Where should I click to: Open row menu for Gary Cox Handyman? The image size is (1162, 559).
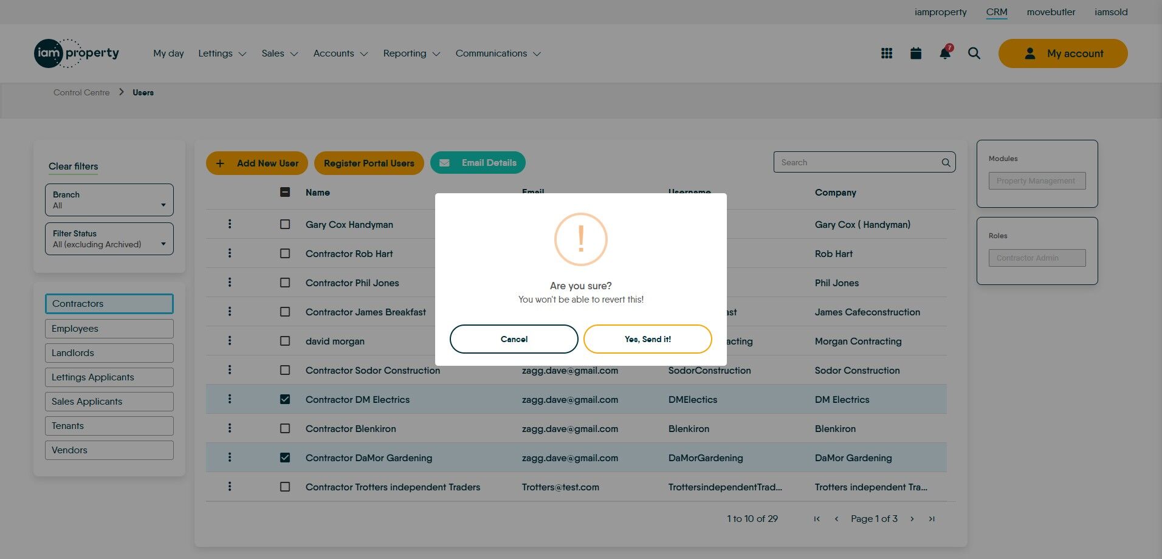point(230,224)
